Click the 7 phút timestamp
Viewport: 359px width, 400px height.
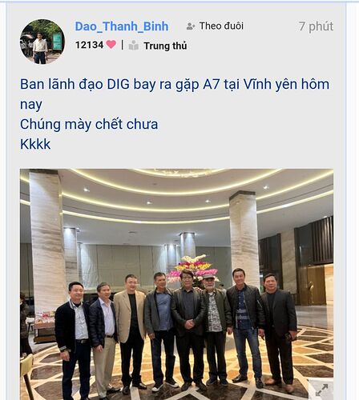coord(316,26)
